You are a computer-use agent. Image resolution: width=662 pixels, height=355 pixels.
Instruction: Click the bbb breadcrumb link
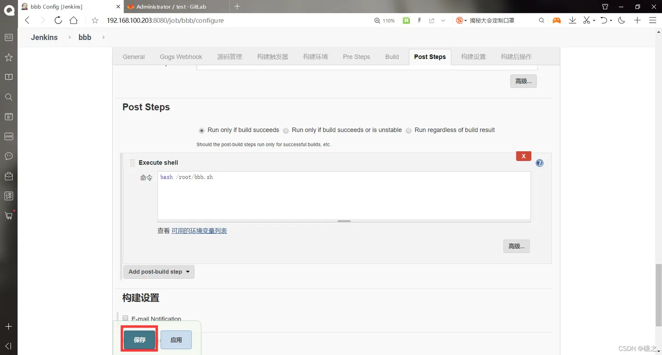point(85,37)
